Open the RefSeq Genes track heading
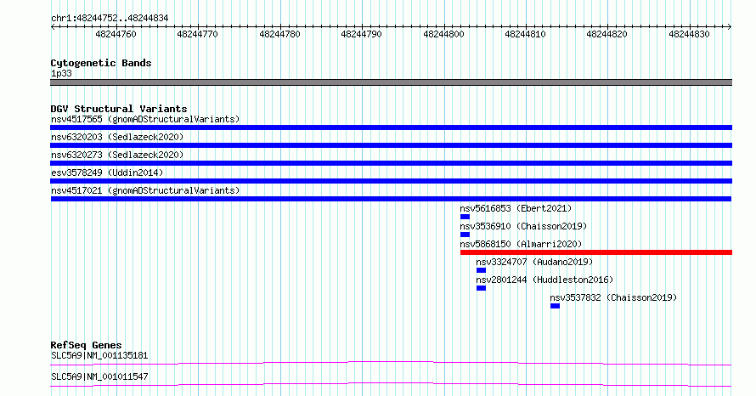 click(86, 345)
